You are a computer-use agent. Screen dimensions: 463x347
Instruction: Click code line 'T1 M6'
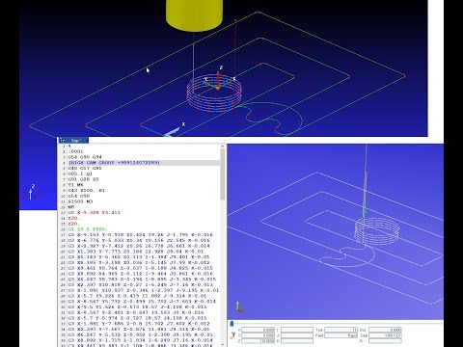pos(75,185)
